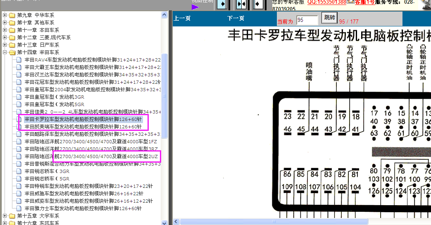Go to previous page with 上一页
431x225 pixels.
(182, 19)
